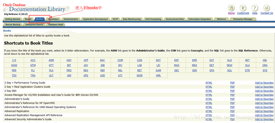Image resolution: width=275 pixels, height=123 pixels.
Task: Click the SEC shortcut link
Action: click(x=177, y=70)
